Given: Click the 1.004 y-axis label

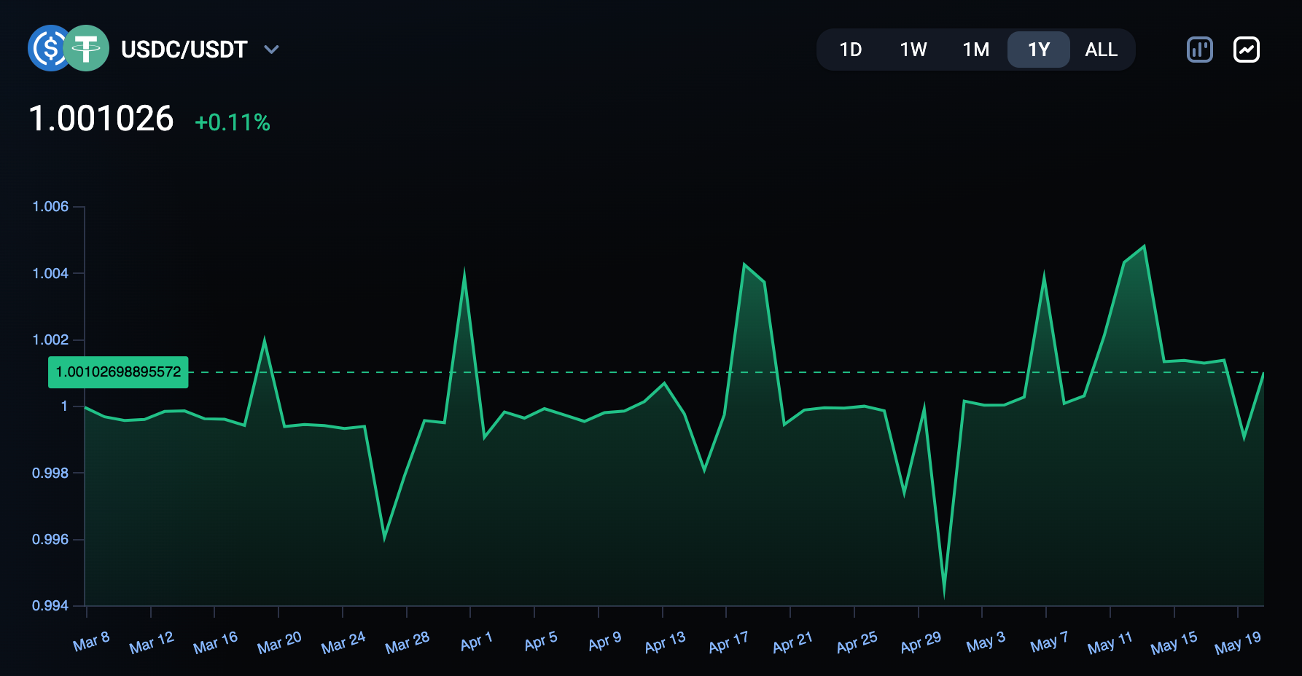Looking at the screenshot, I should coord(50,273).
